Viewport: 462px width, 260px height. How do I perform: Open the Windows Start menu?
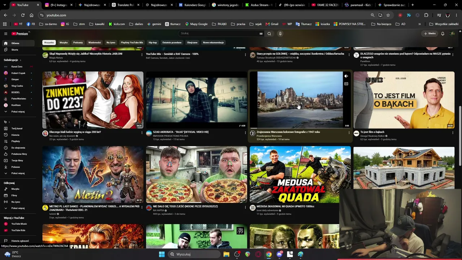click(162, 254)
